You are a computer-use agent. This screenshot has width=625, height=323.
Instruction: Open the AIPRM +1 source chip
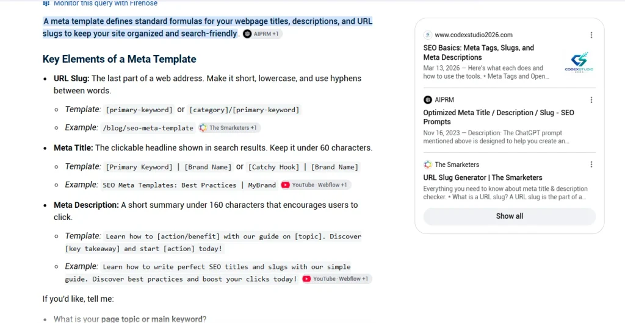coord(262,34)
